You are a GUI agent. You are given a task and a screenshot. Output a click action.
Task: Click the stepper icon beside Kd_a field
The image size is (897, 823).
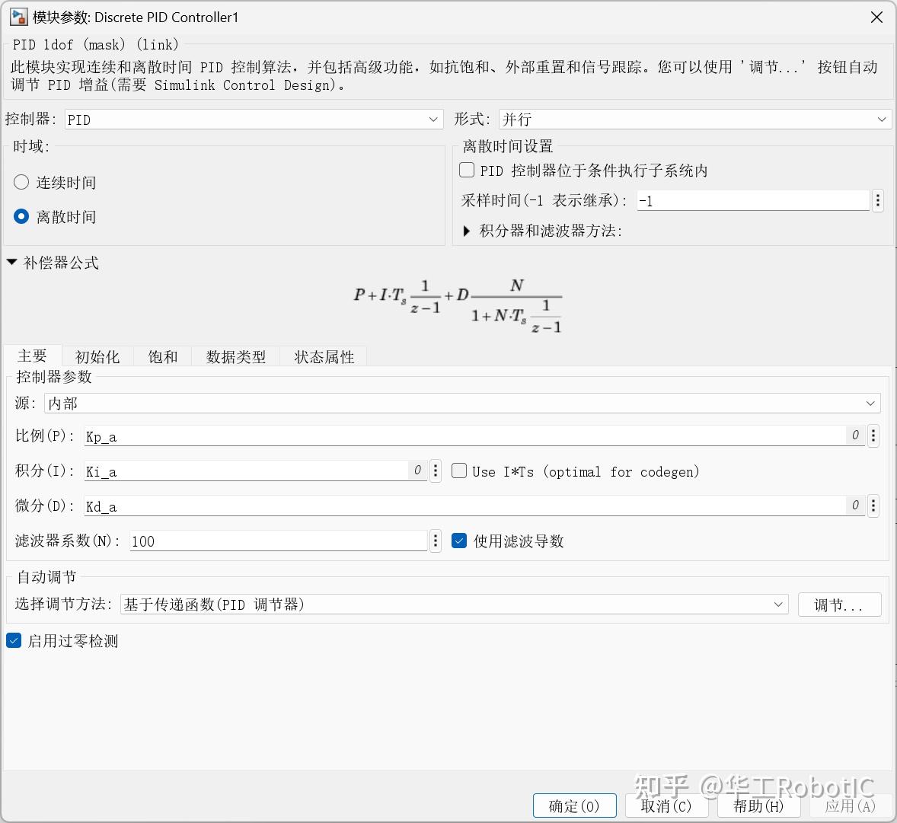coord(873,506)
